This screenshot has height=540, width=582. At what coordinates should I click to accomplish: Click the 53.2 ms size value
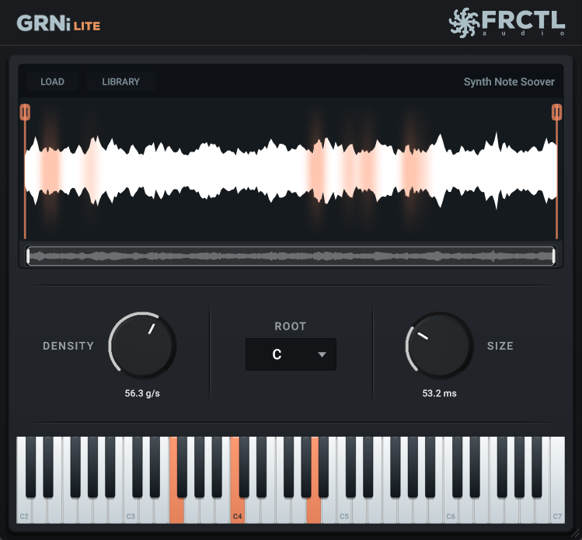(x=439, y=393)
